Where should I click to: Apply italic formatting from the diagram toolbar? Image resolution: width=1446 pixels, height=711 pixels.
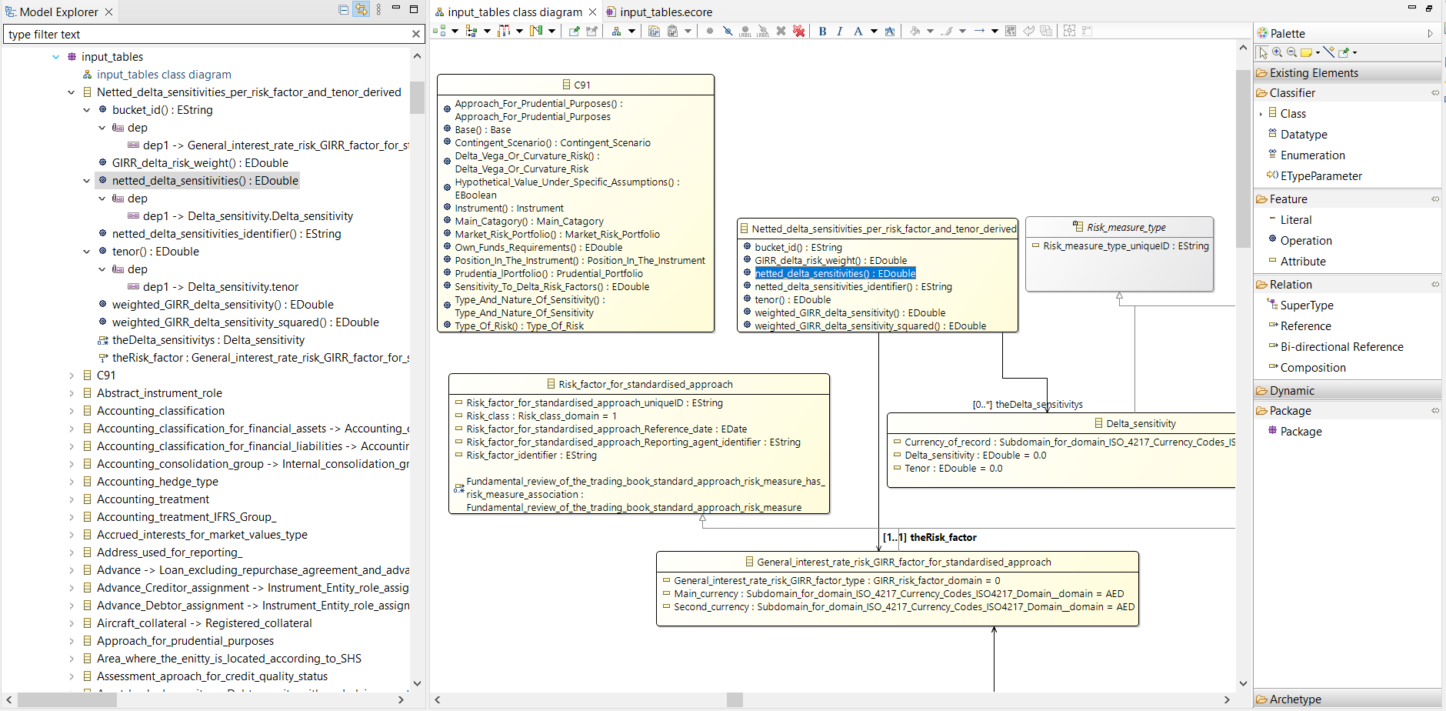click(840, 31)
